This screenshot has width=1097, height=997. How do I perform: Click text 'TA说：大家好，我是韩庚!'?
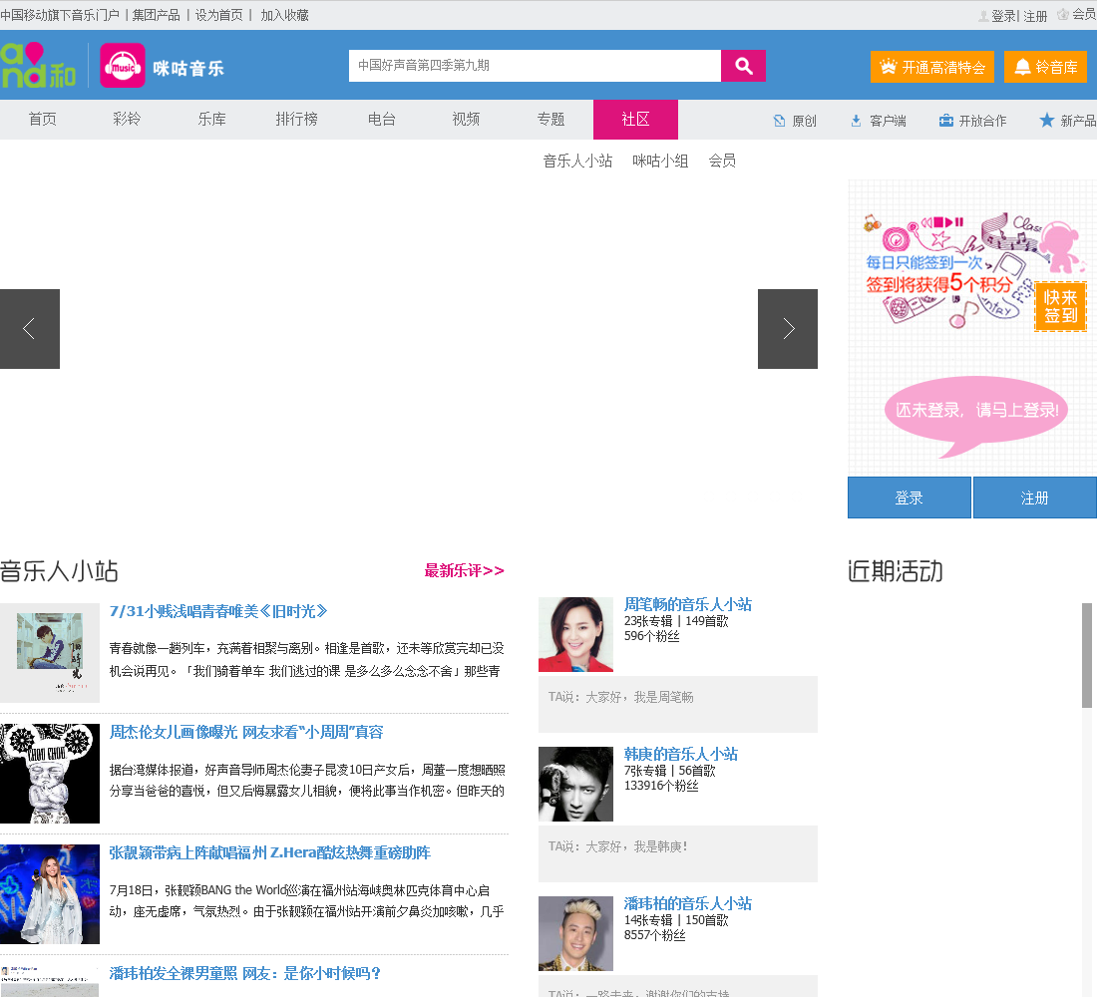pyautogui.click(x=617, y=846)
